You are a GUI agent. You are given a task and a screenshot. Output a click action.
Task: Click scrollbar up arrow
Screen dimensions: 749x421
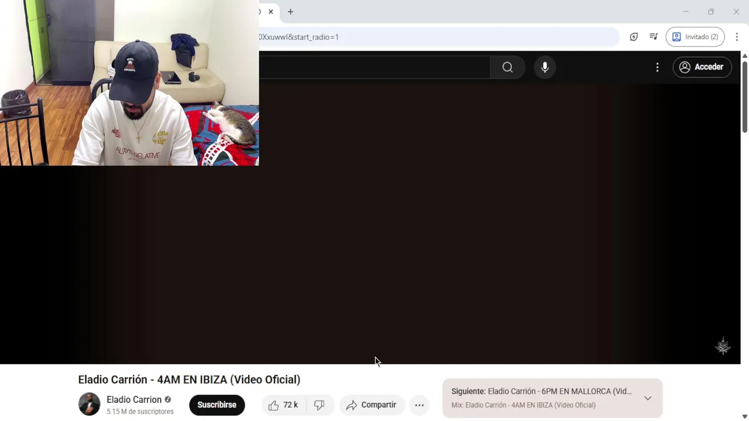[745, 55]
